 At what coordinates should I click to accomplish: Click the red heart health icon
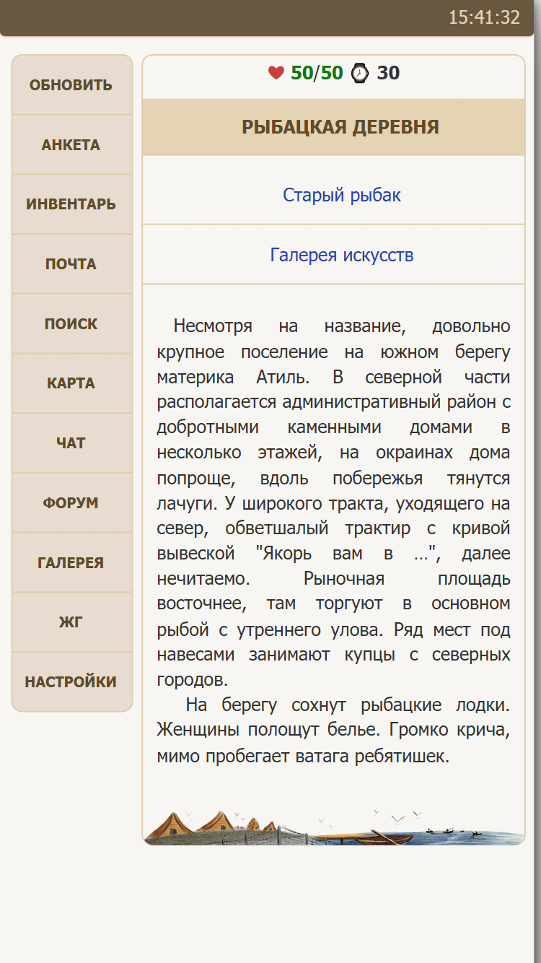coord(276,73)
